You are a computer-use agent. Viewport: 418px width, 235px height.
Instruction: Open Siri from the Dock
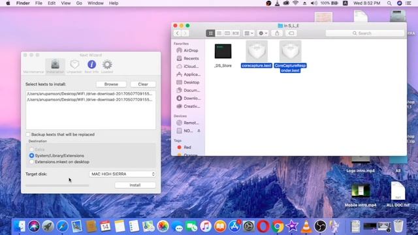tap(34, 227)
